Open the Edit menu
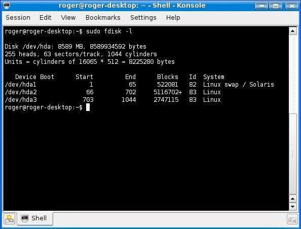 [x=45, y=18]
